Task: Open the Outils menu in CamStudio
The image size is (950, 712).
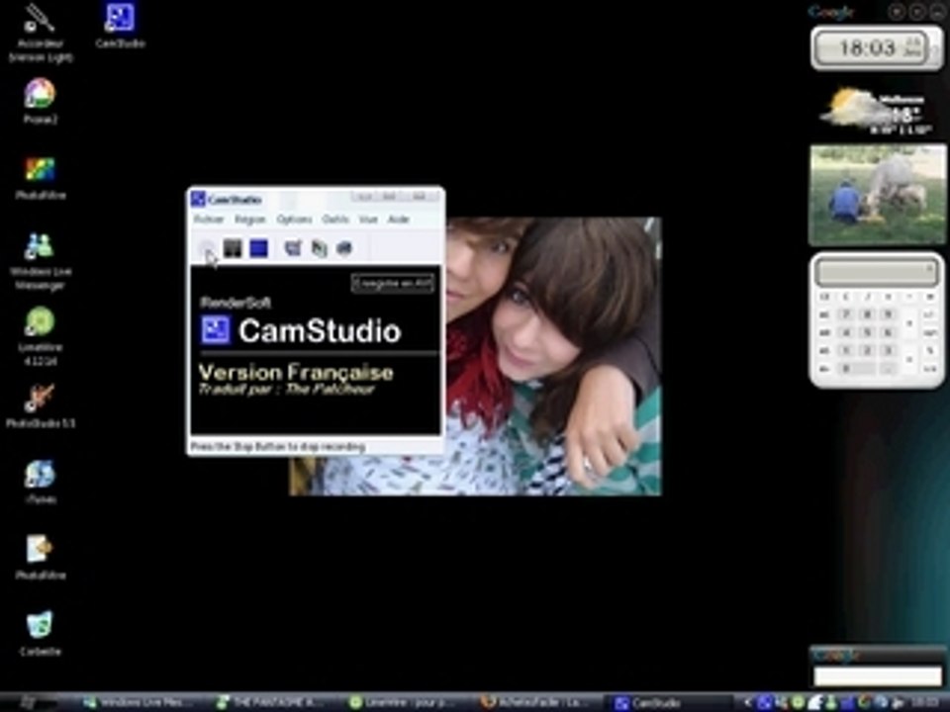Action: 335,220
